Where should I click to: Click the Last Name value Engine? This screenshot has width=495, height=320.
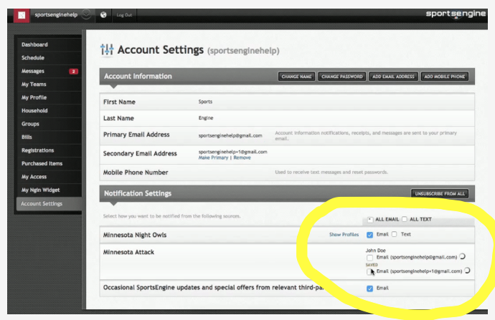[x=206, y=118]
